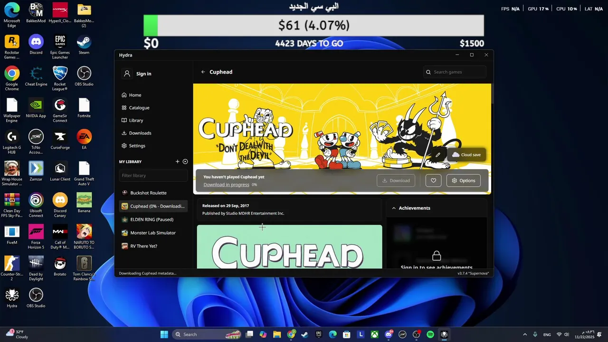This screenshot has height=342, width=608.
Task: Select Buckshot Roulette in the library list
Action: pyautogui.click(x=153, y=193)
